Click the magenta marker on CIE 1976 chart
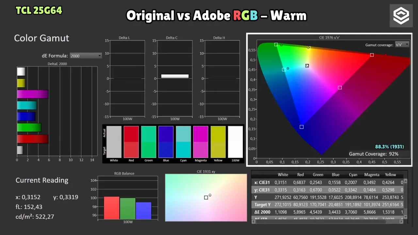 340,87
